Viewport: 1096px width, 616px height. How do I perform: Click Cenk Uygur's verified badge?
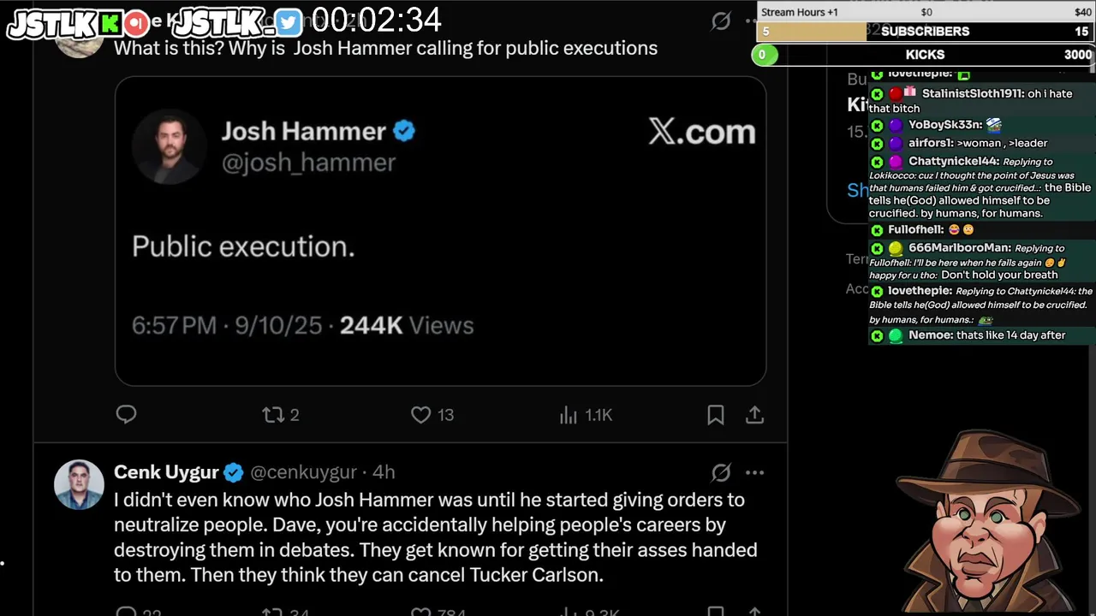(234, 472)
